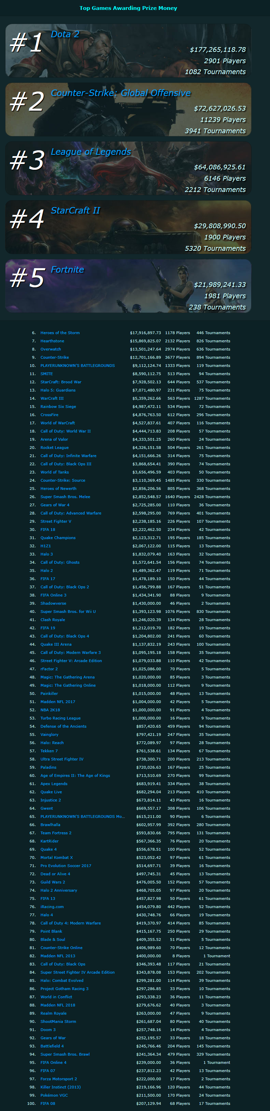Select the Pokémon VGC entry
Image resolution: width=270 pixels, height=1111 pixels.
click(54, 1095)
